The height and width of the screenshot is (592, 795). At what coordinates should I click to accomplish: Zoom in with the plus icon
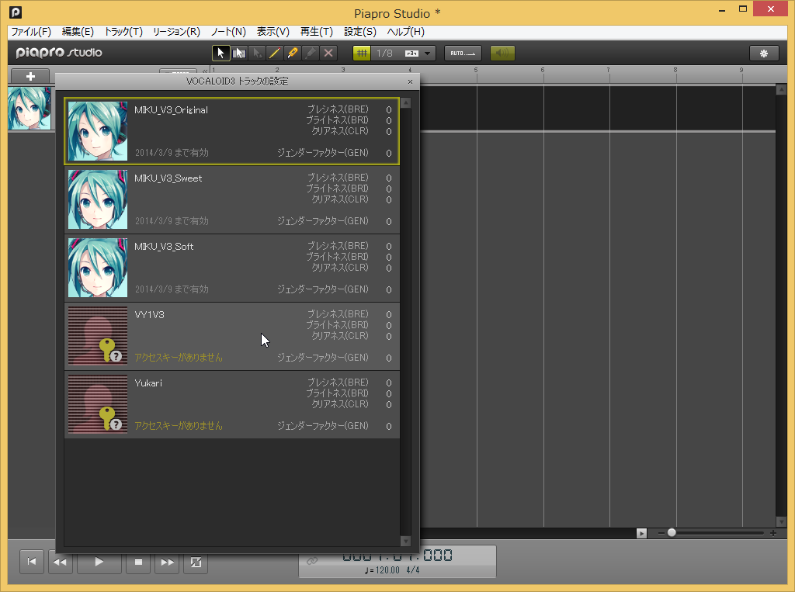tap(772, 533)
